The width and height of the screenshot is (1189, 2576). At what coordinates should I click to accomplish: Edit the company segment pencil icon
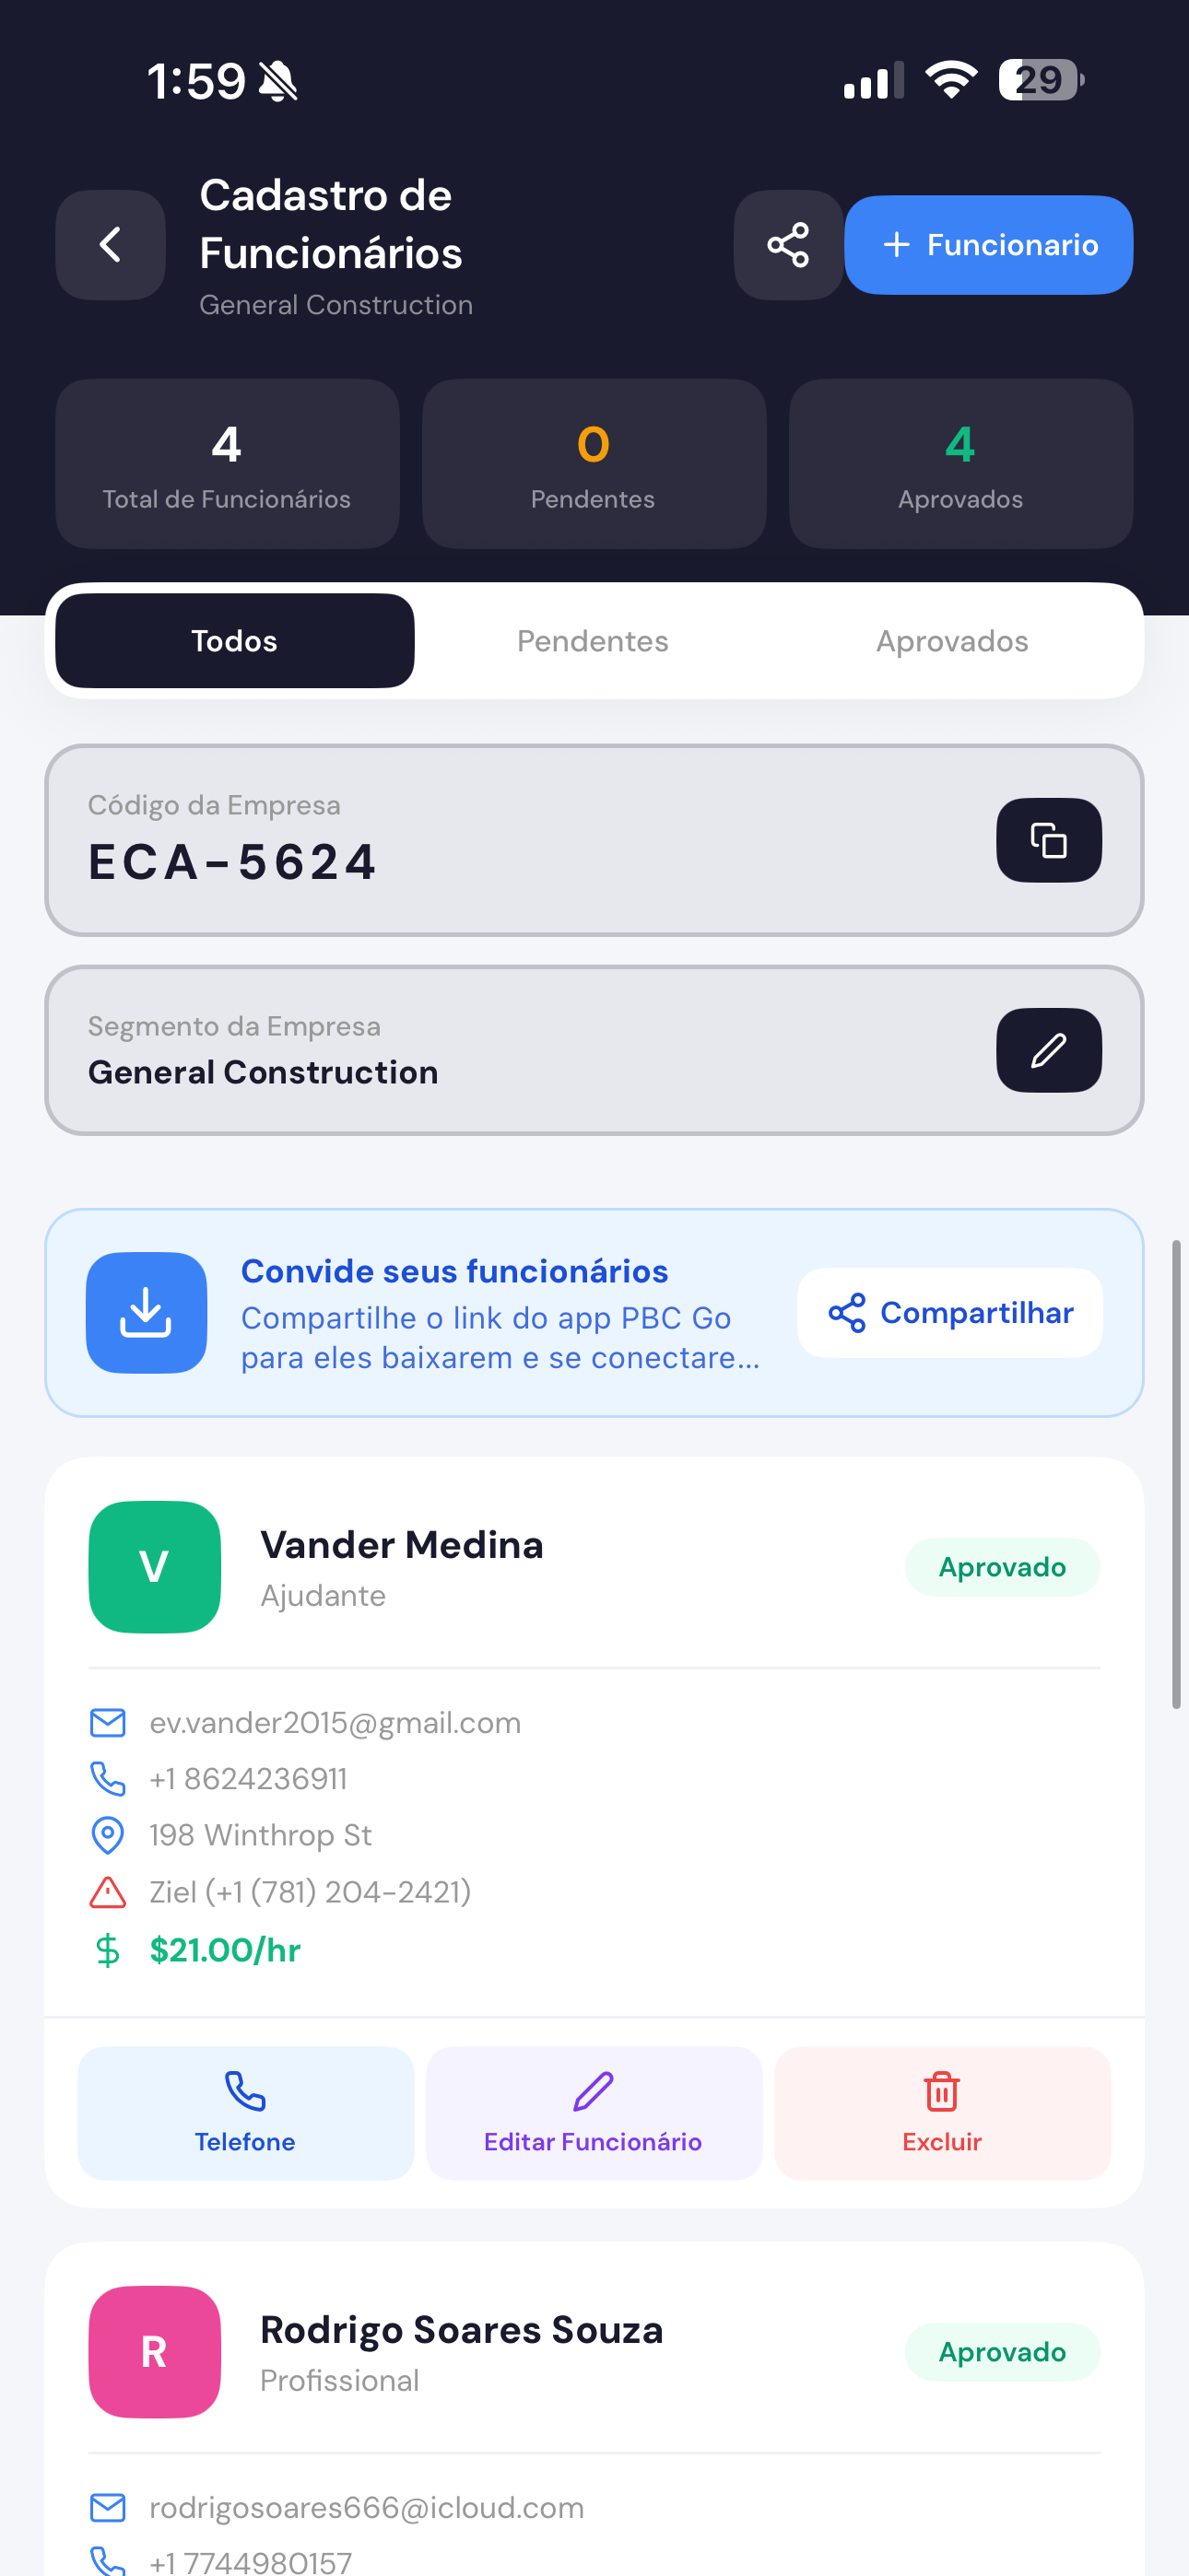click(1049, 1050)
